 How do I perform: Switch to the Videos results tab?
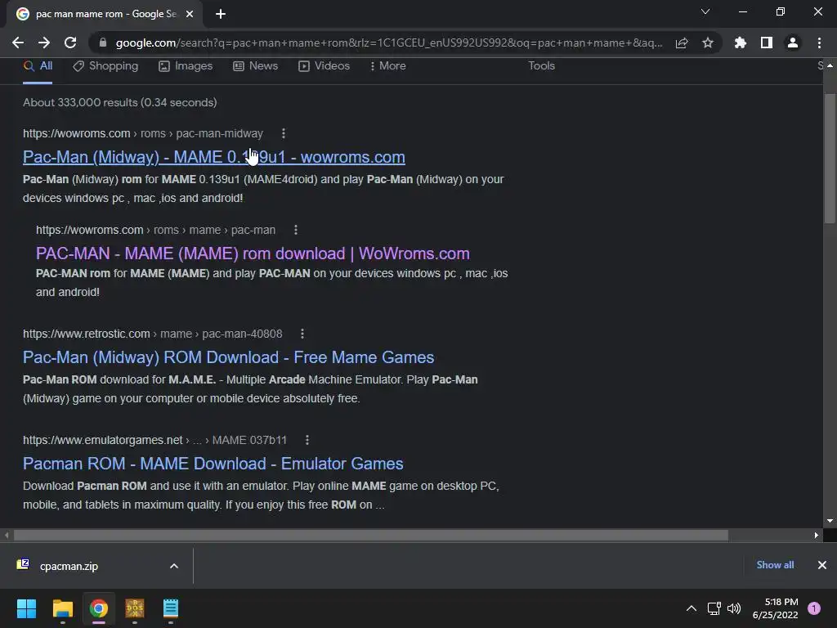click(324, 66)
